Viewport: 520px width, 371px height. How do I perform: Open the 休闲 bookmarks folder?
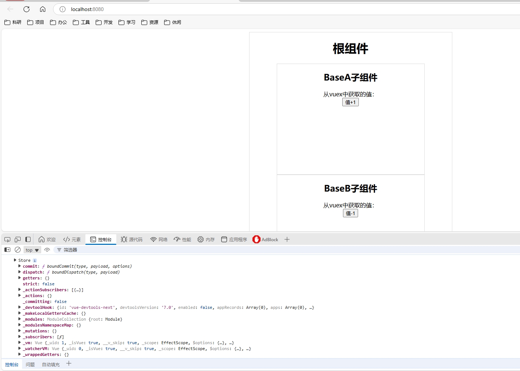coord(173,22)
